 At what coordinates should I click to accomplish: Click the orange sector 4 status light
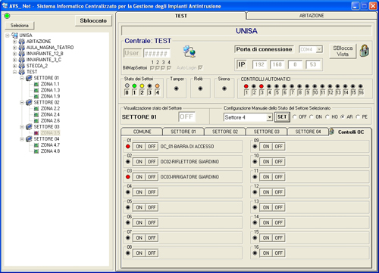pos(157,86)
